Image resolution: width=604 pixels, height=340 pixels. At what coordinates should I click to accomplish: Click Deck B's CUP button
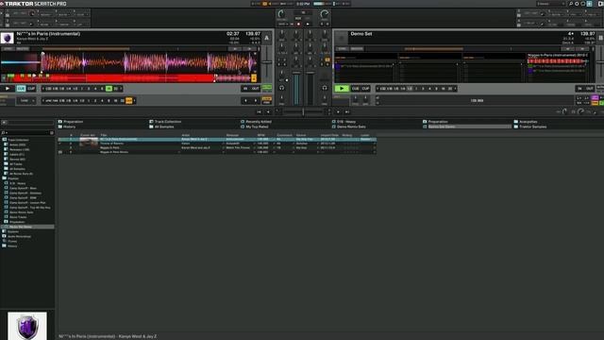365,89
